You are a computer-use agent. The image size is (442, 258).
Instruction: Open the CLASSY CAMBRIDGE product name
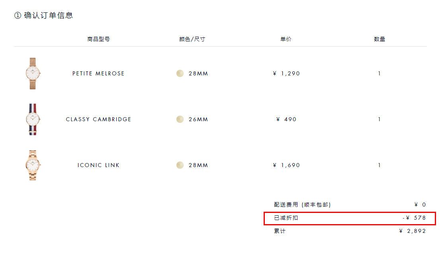pos(98,119)
